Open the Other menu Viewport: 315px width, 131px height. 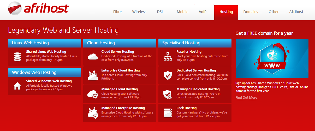tap(274, 12)
